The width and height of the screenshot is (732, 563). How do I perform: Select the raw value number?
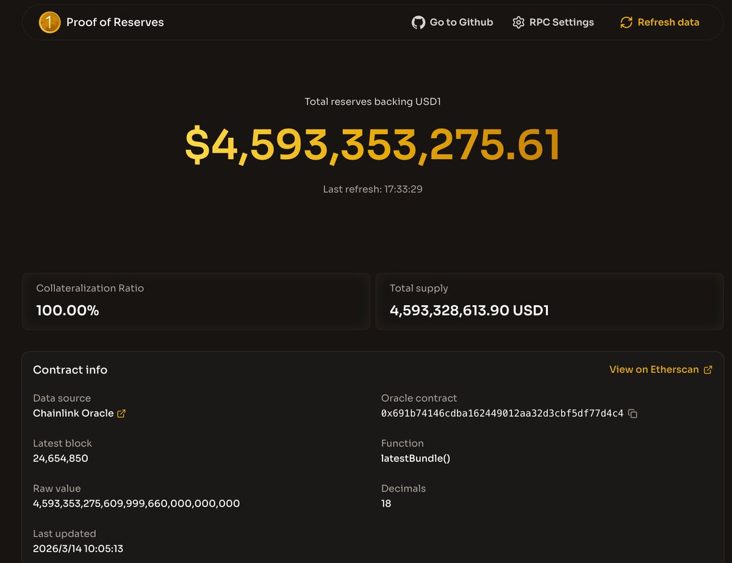[136, 504]
